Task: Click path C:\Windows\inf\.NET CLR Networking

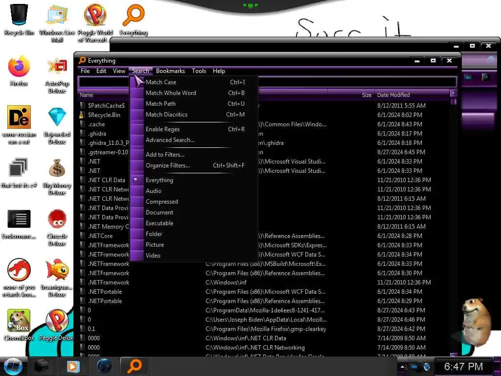Action: (x=255, y=348)
